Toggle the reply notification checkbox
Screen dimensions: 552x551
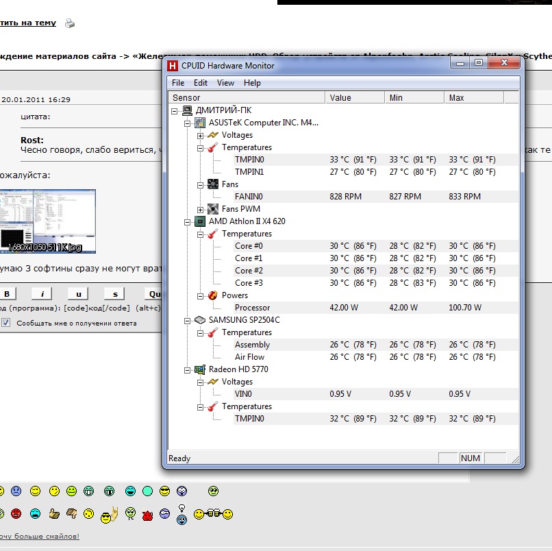(x=5, y=322)
